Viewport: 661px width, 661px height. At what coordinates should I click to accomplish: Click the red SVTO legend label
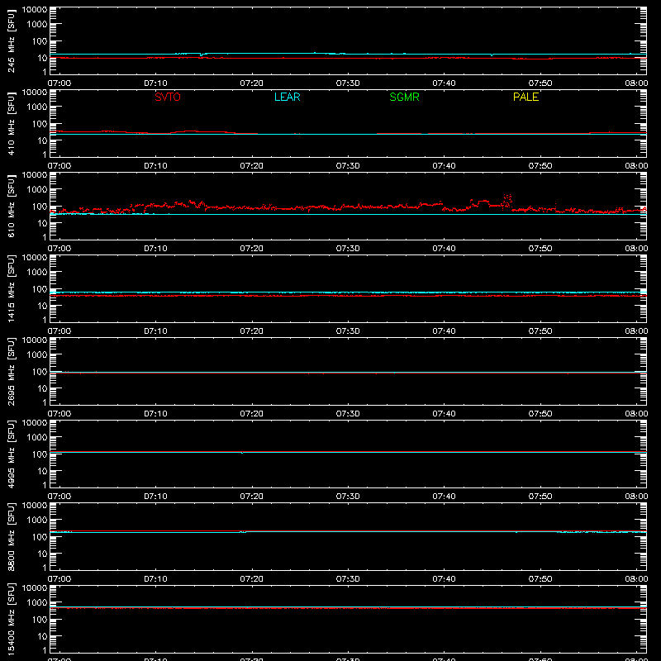pyautogui.click(x=168, y=97)
